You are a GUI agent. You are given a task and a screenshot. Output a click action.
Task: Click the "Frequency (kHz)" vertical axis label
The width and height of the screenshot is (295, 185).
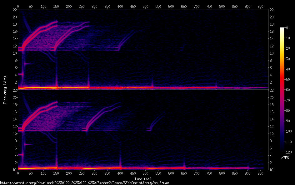pyautogui.click(x=5, y=90)
